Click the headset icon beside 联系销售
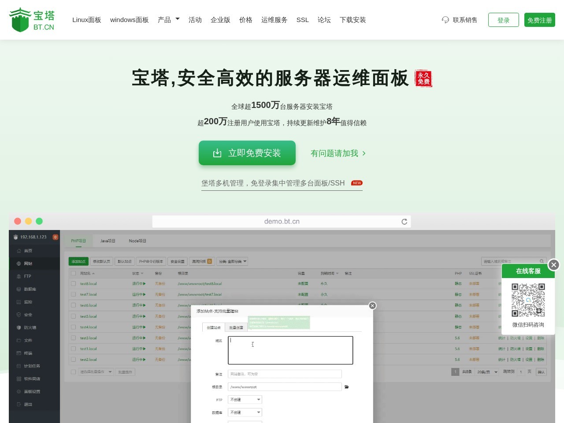 tap(445, 20)
